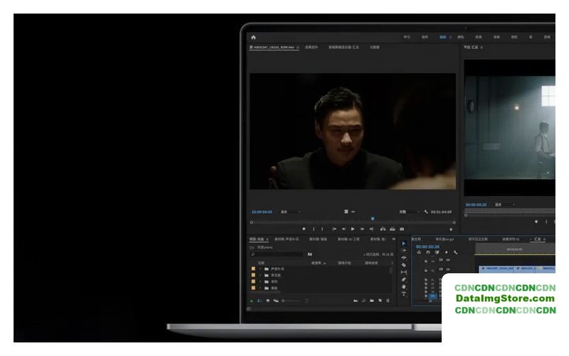The image size is (569, 356).
Task: Open Timeline Display Settings wrench
Action: pyautogui.click(x=455, y=252)
